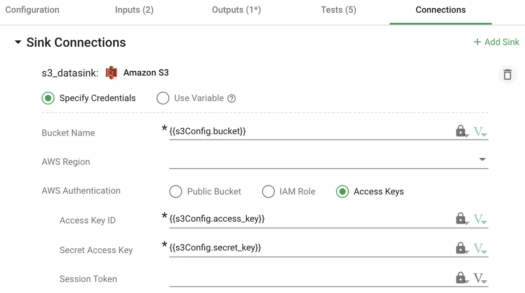The height and width of the screenshot is (293, 525).
Task: Select IAM Role authentication
Action: (x=268, y=192)
